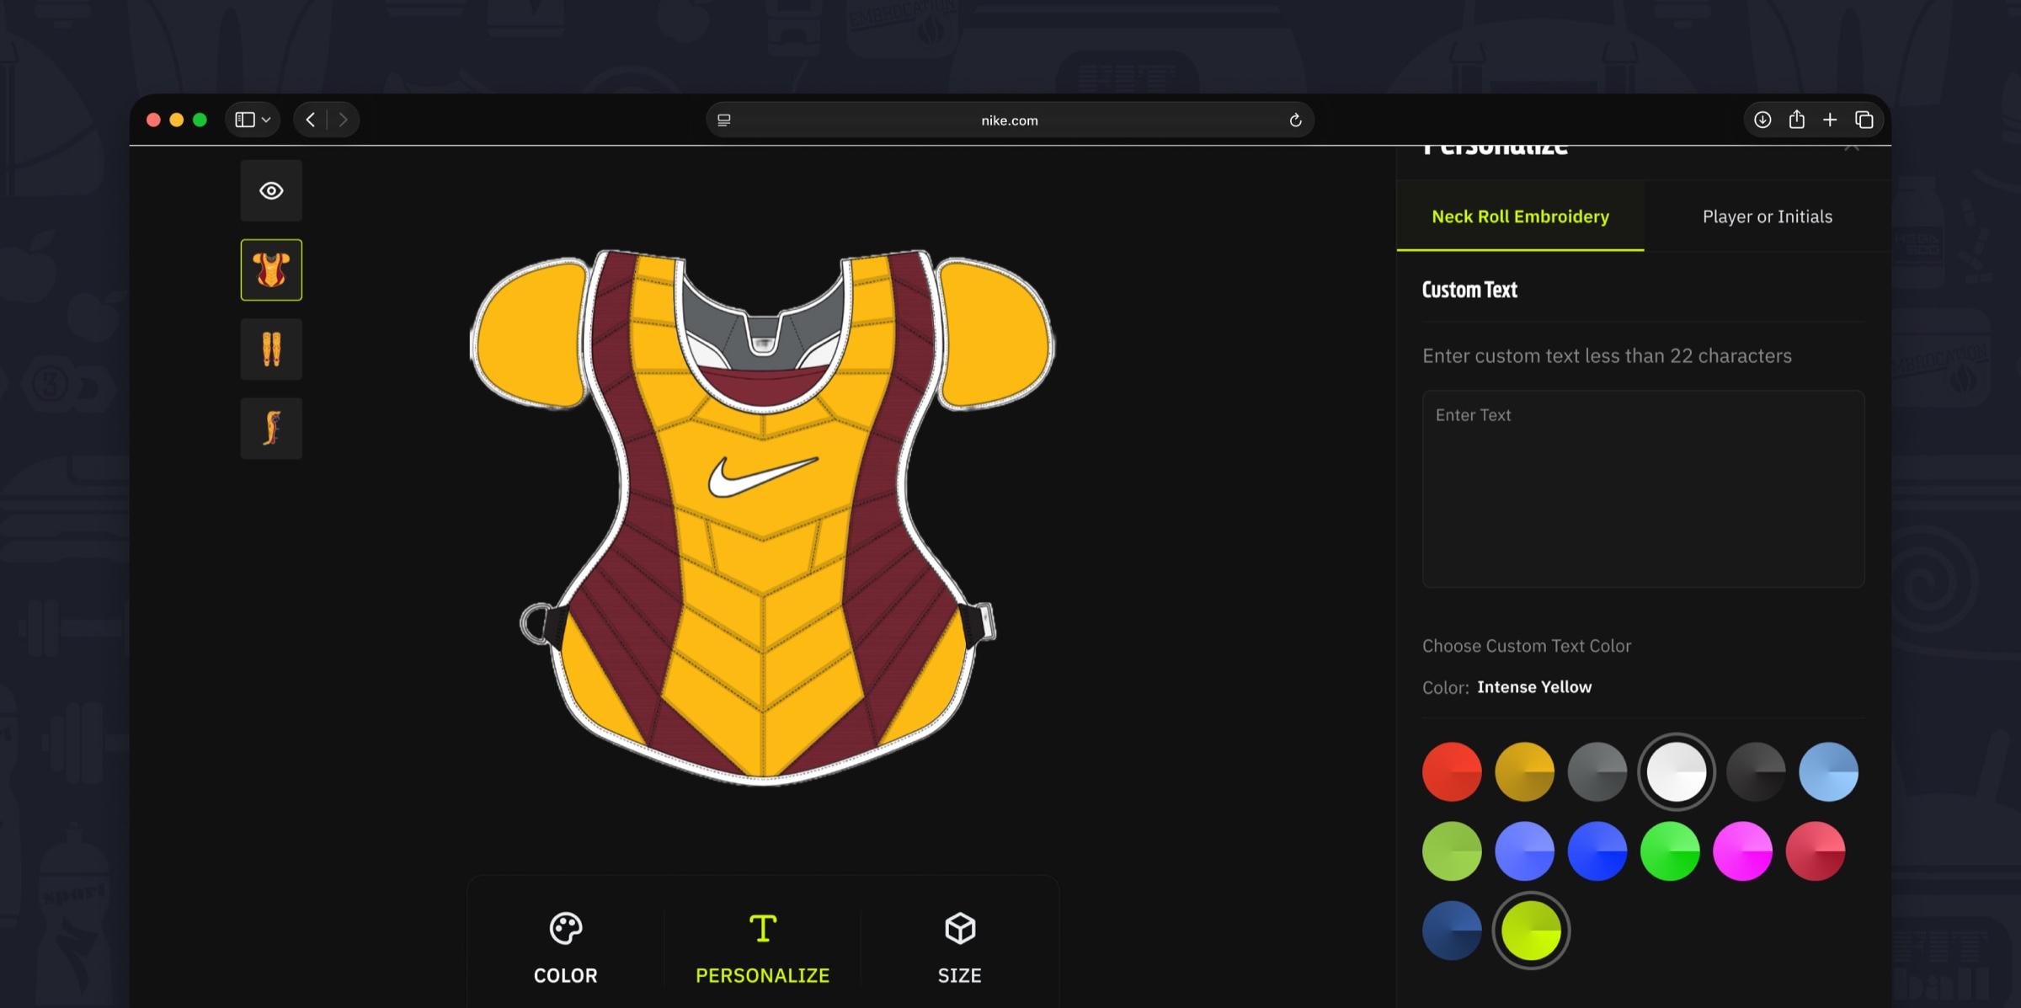Show browser downloads
This screenshot has width=2021, height=1008.
(1762, 120)
